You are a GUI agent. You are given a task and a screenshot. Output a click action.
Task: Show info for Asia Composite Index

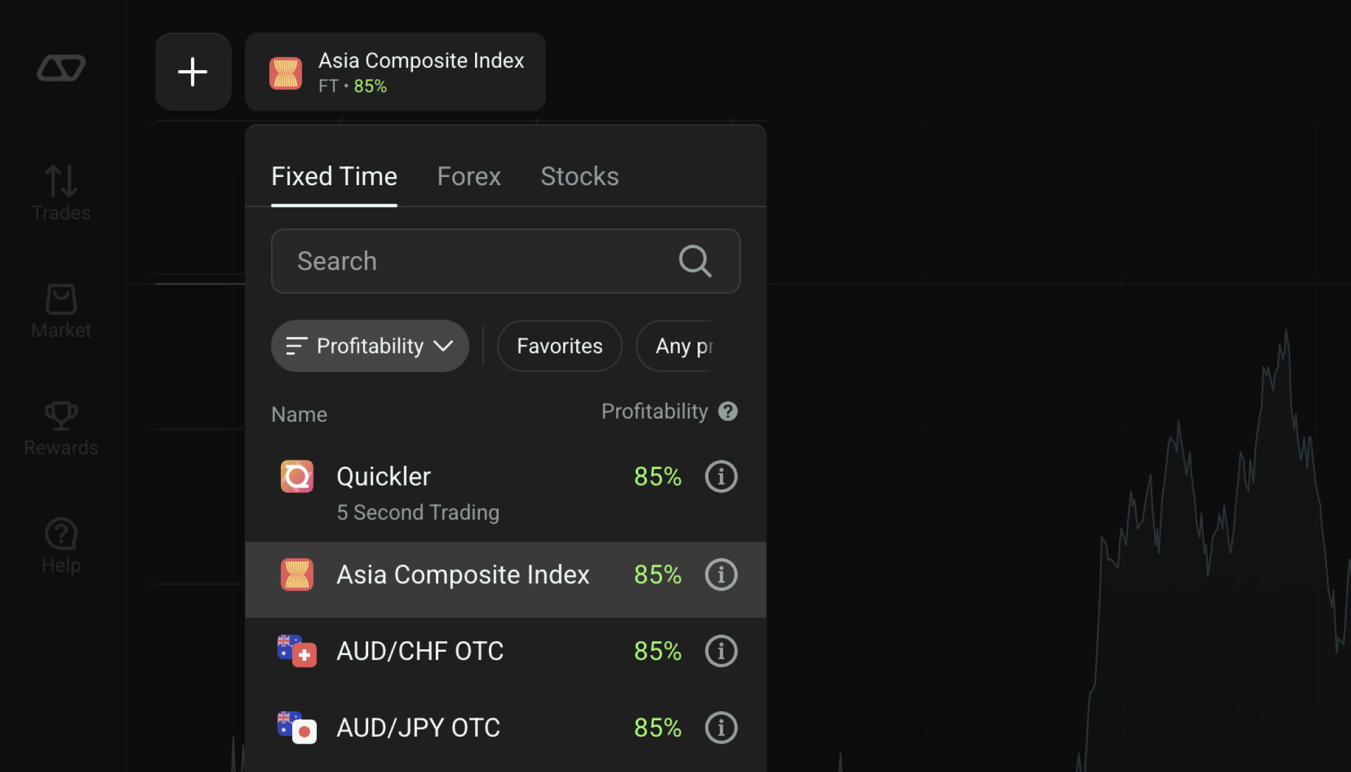click(721, 575)
